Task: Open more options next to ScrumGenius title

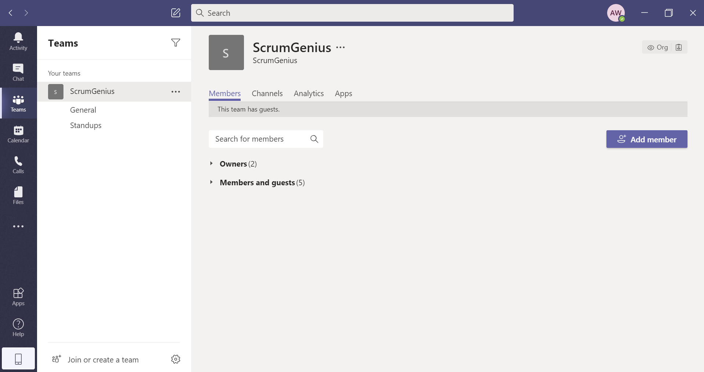Action: click(340, 47)
